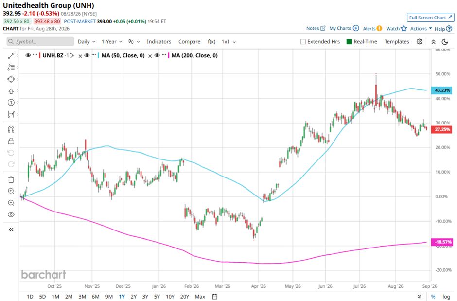Open the Indicators menu

(159, 42)
